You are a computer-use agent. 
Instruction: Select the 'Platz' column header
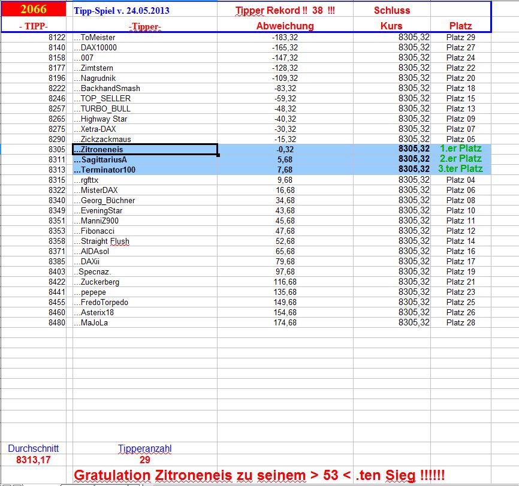point(460,26)
